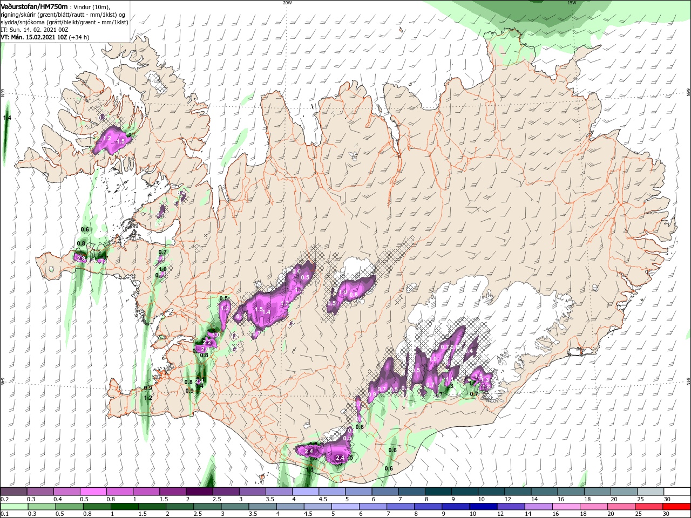Pick the lower-scale green swatch starting at 0.5
Screen dimensions: 691x518
click(69, 507)
